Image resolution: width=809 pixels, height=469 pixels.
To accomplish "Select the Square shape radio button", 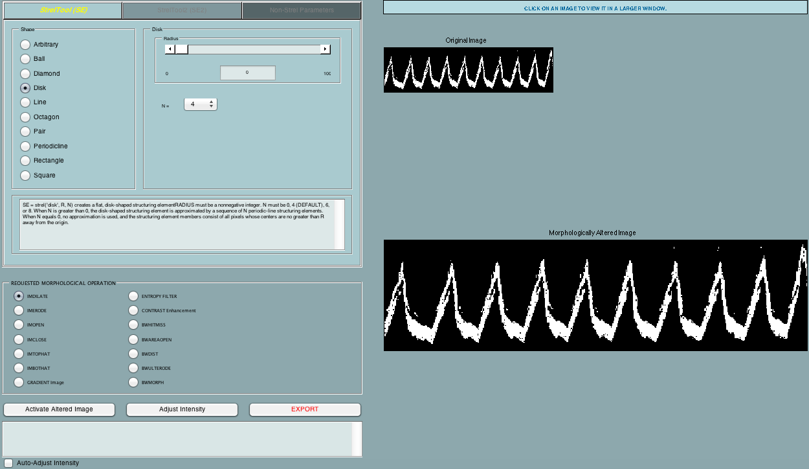I will pyautogui.click(x=25, y=176).
